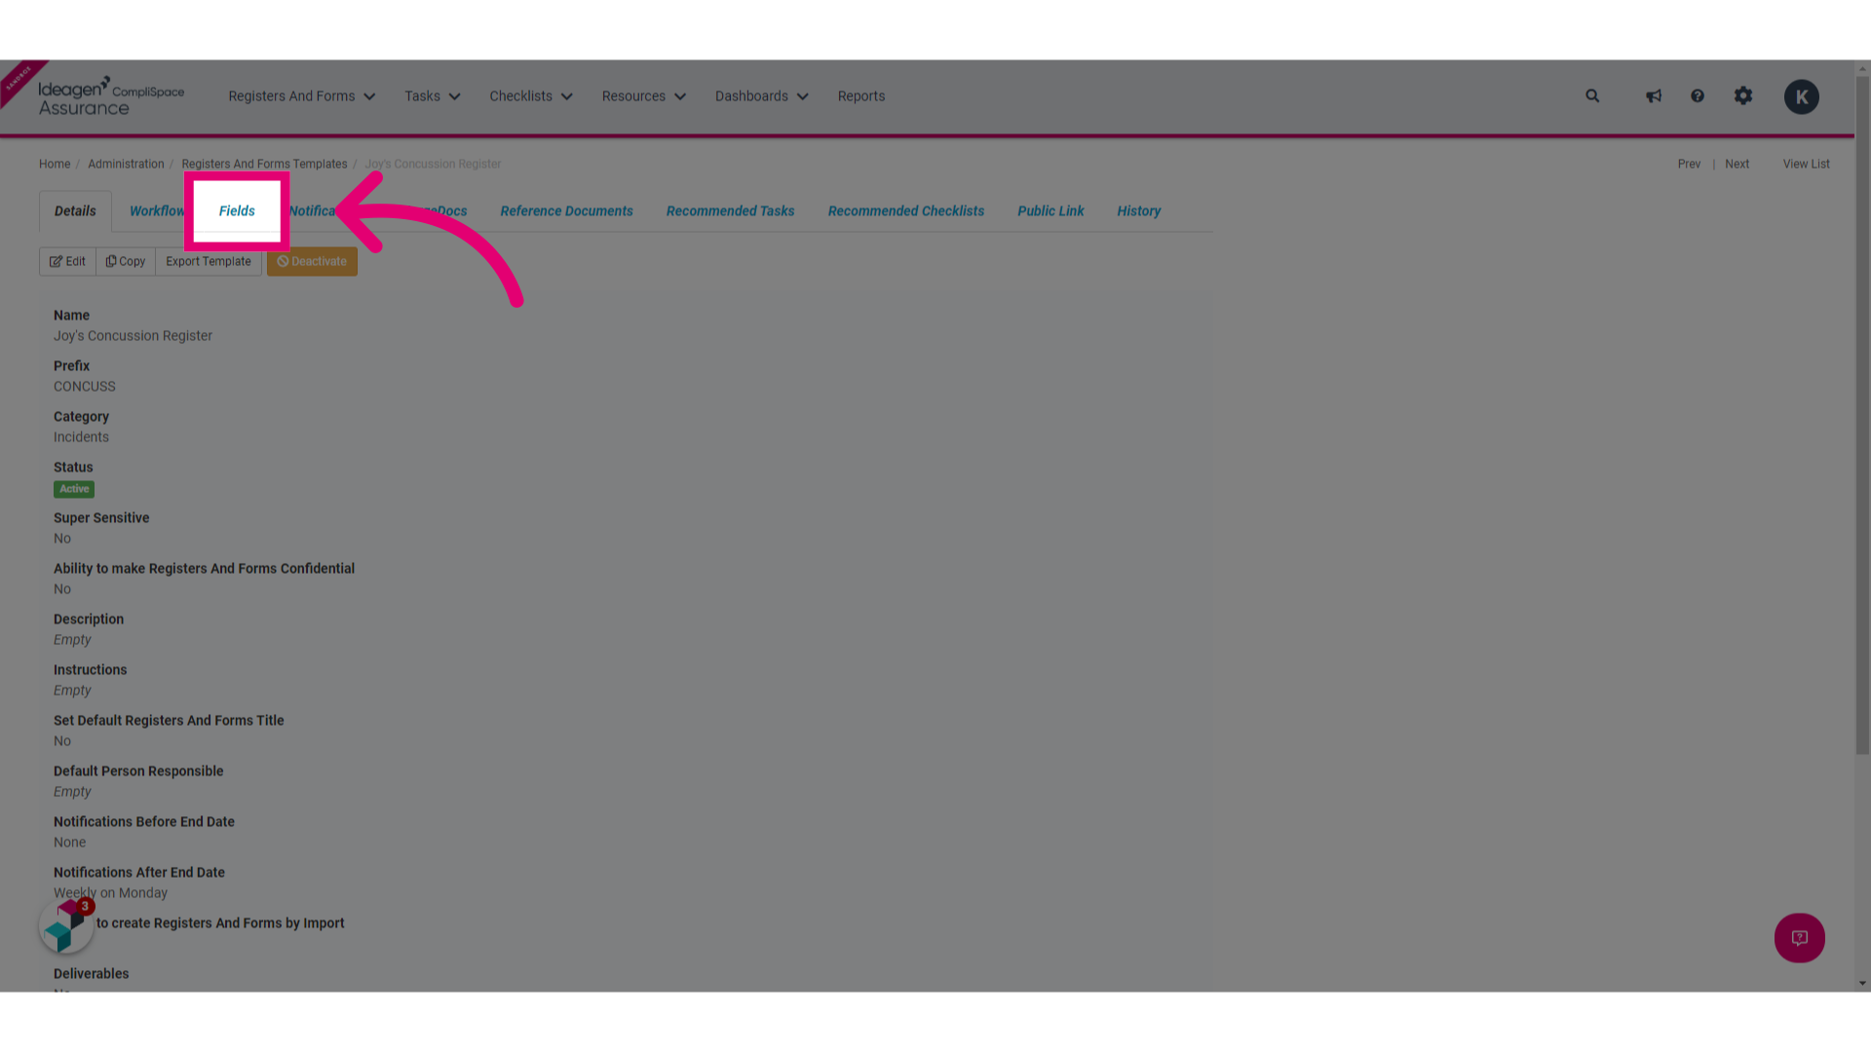The height and width of the screenshot is (1052, 1871).
Task: Open the cube guide launcher badge
Action: (x=66, y=925)
